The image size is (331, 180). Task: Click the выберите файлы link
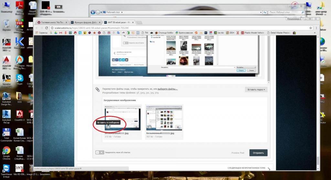click(x=167, y=89)
